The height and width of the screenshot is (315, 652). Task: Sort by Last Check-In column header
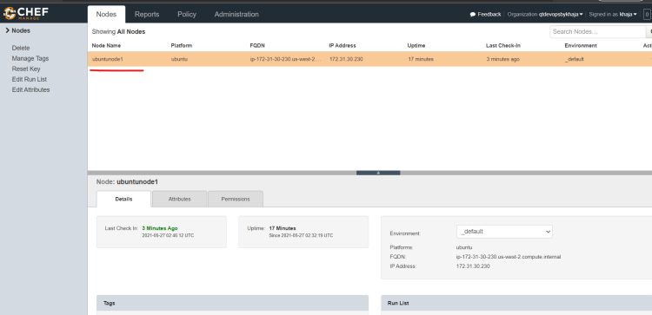(503, 46)
